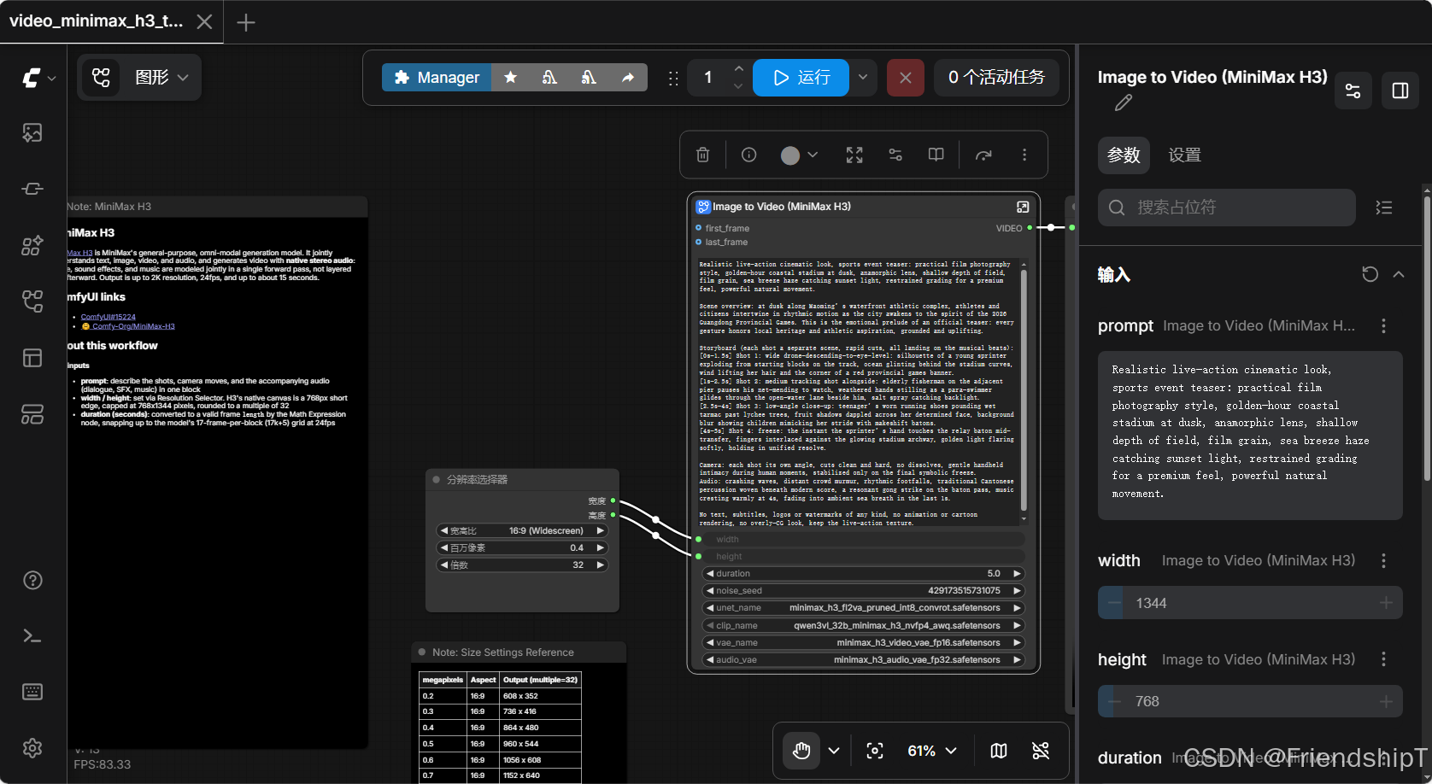Image resolution: width=1432 pixels, height=784 pixels.
Task: Open the vae_name model selector
Action: click(864, 642)
